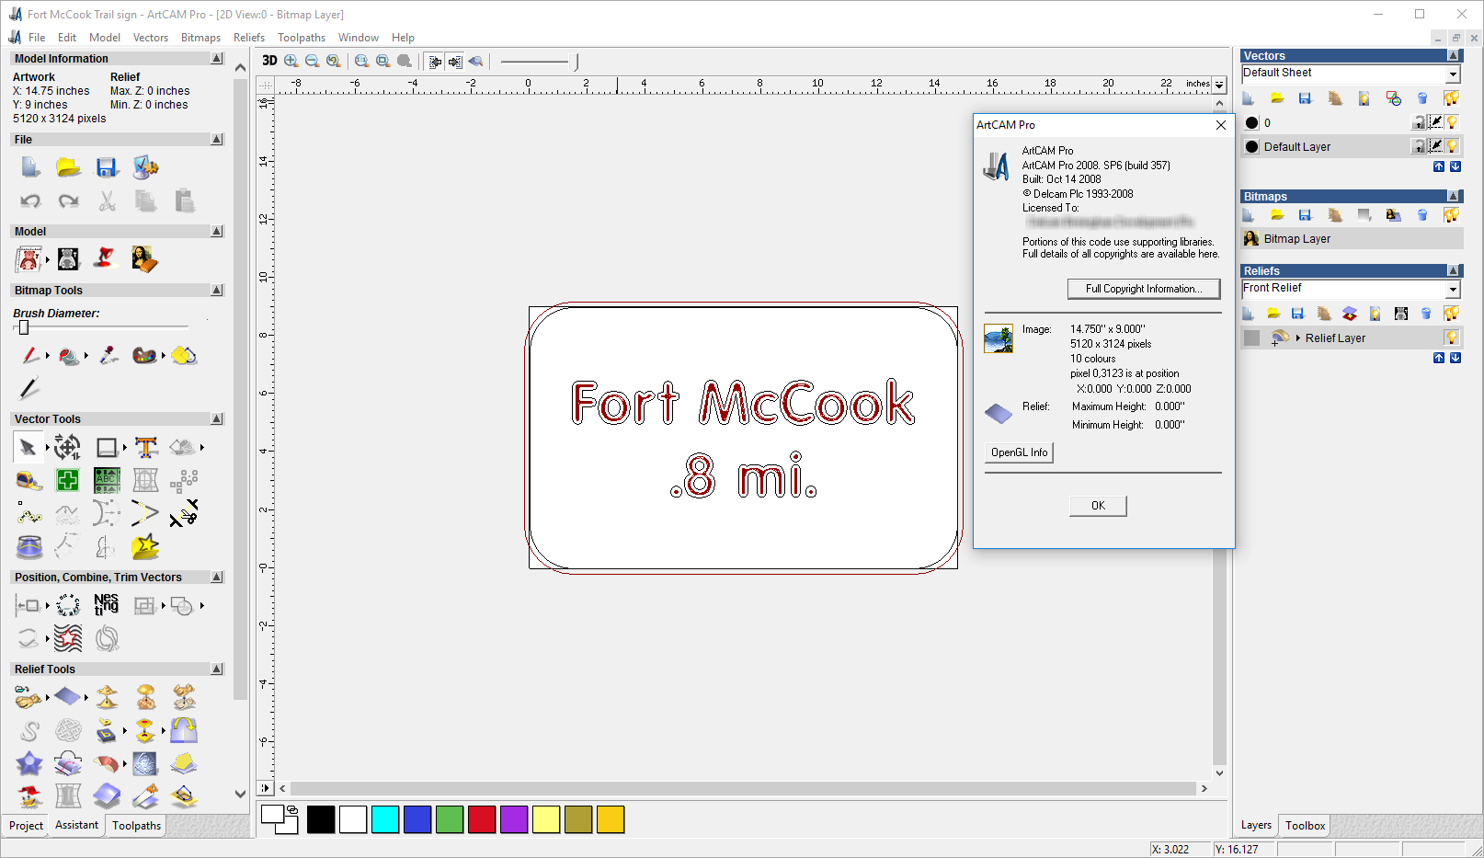Expand the Relief Layer triangle
The image size is (1484, 858).
point(1297,337)
